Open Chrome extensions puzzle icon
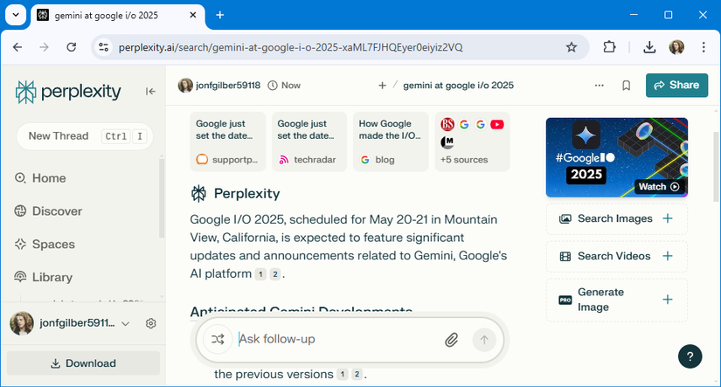The height and width of the screenshot is (387, 721). point(610,47)
